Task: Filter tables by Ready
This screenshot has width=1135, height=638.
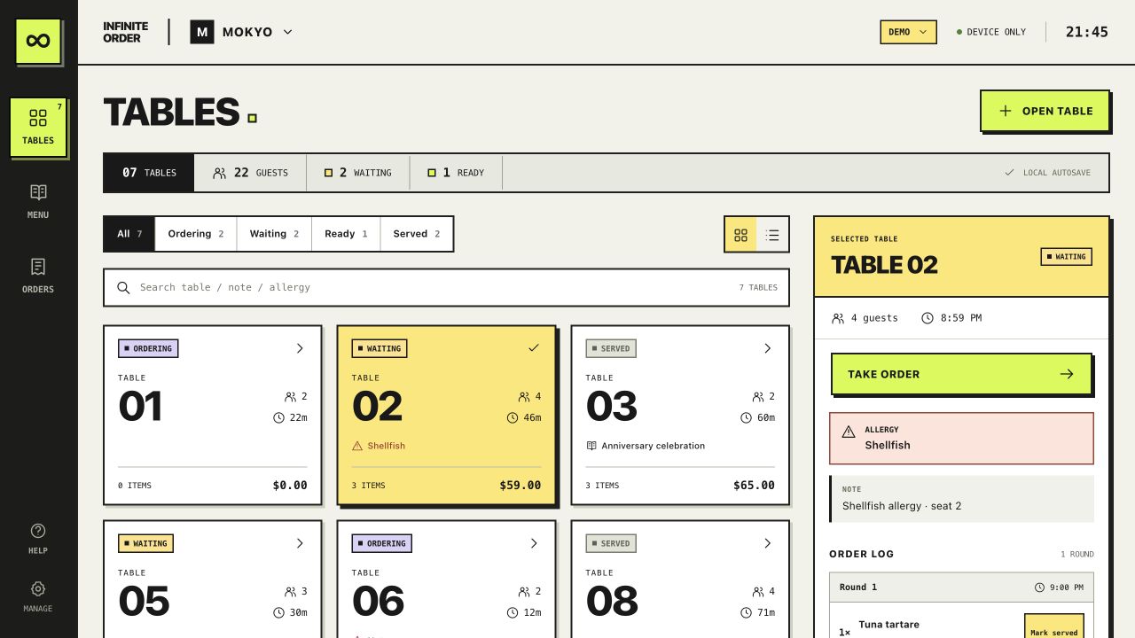Action: pyautogui.click(x=346, y=234)
